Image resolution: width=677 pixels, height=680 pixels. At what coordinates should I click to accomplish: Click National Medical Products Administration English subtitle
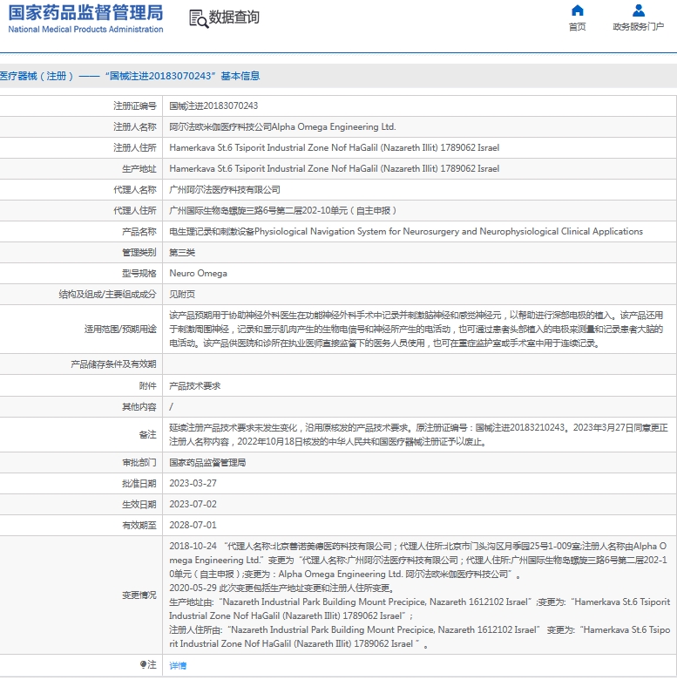point(85,30)
